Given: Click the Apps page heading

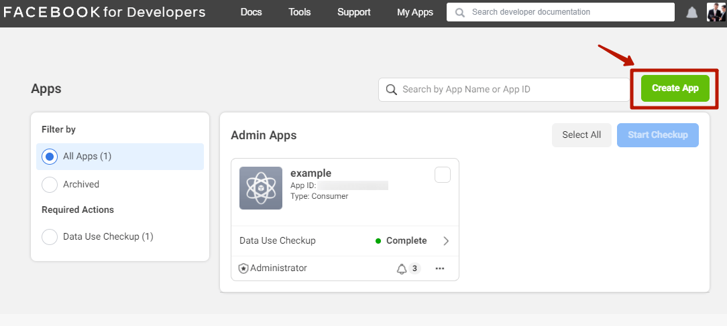Looking at the screenshot, I should 46,89.
